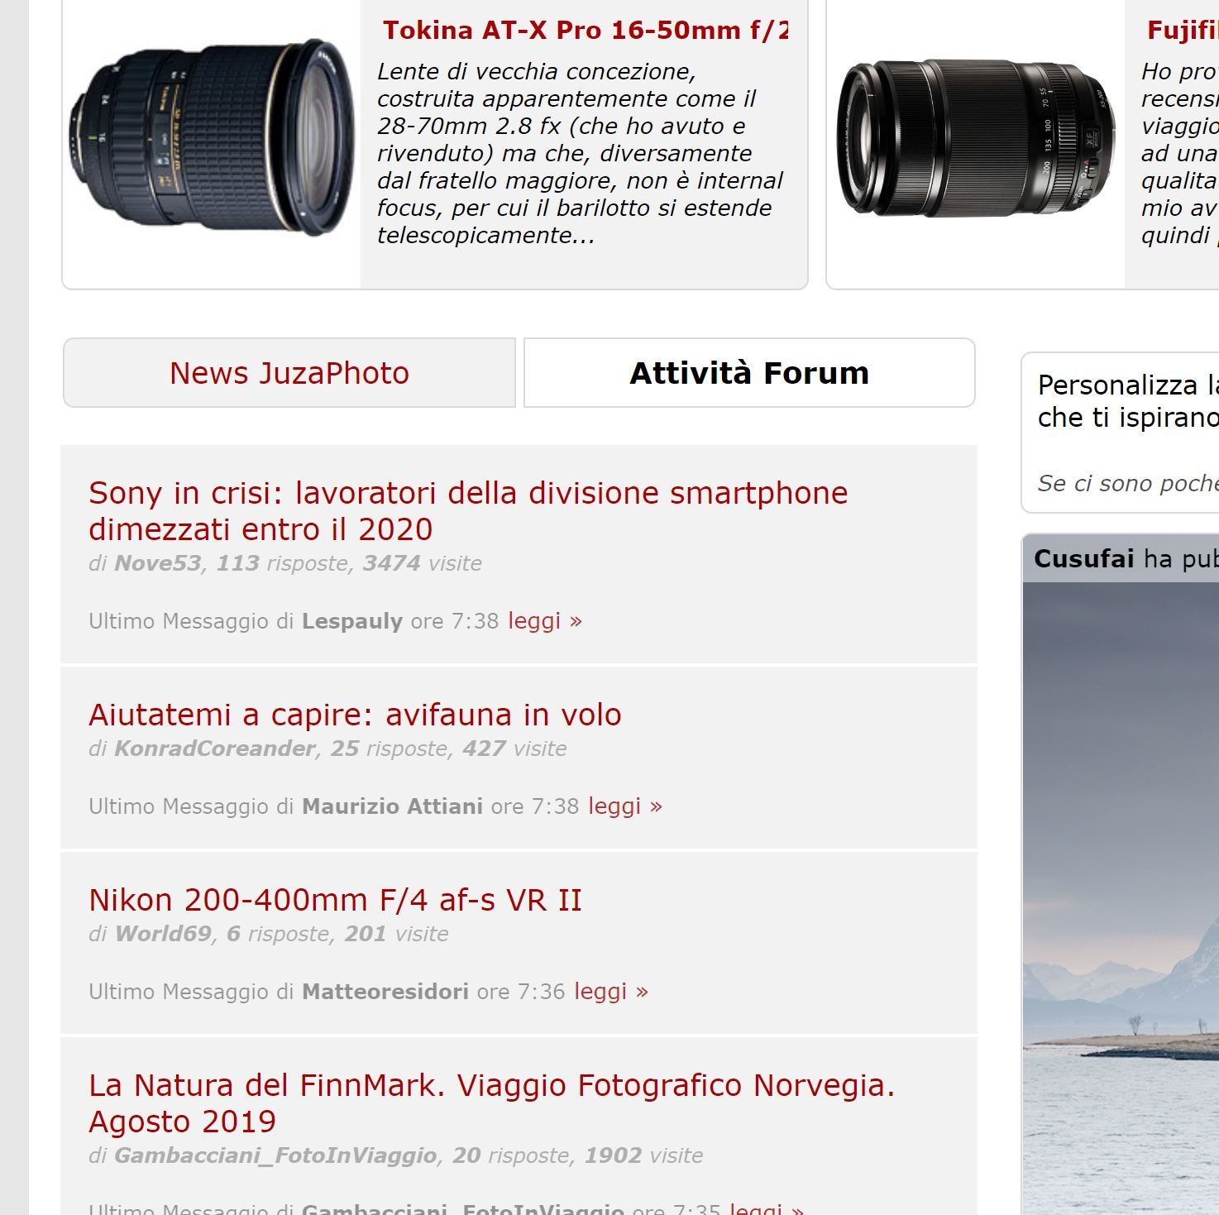Click leggi » after Matteoresidori's message
The image size is (1219, 1215).
click(611, 992)
